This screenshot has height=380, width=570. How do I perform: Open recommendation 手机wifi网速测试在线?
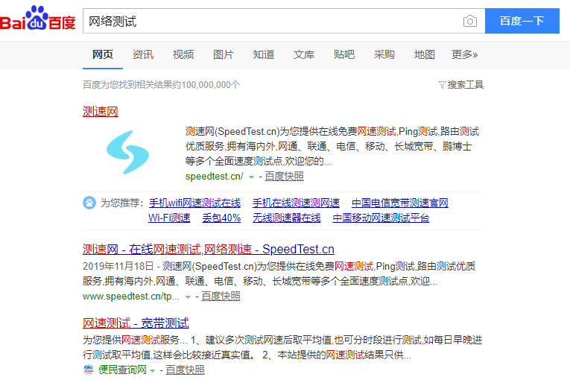195,203
